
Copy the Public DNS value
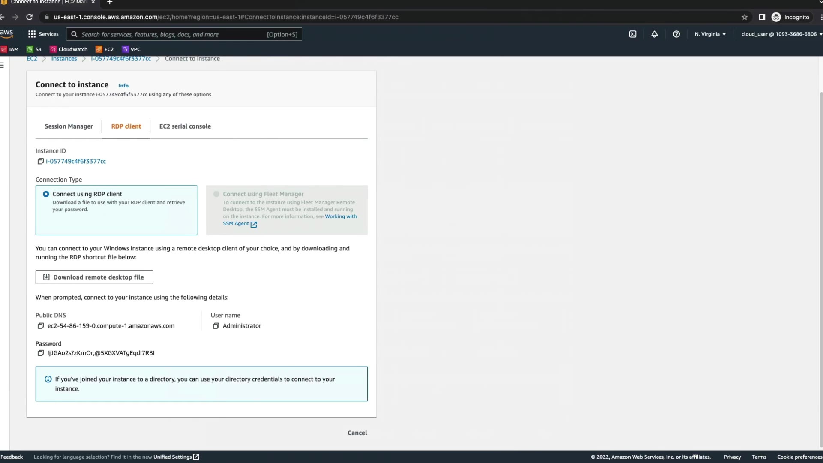[41, 326]
